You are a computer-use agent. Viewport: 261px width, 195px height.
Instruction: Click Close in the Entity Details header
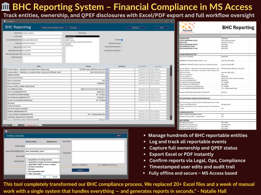(x=119, y=136)
